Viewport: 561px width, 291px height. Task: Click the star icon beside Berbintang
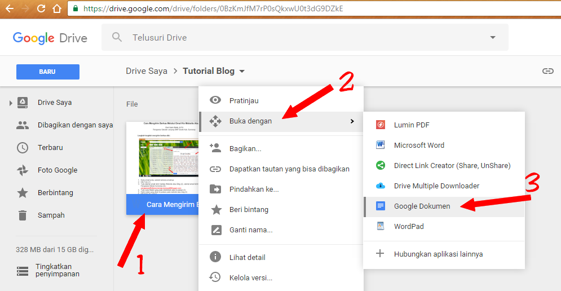(23, 192)
